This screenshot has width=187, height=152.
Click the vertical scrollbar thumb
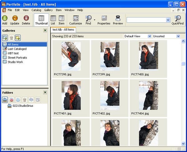183,64
